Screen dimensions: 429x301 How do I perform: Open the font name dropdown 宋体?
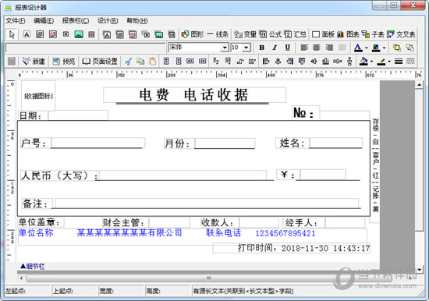pos(225,48)
